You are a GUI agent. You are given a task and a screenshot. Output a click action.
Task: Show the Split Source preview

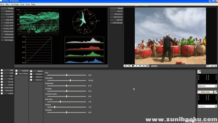(x=117, y=17)
